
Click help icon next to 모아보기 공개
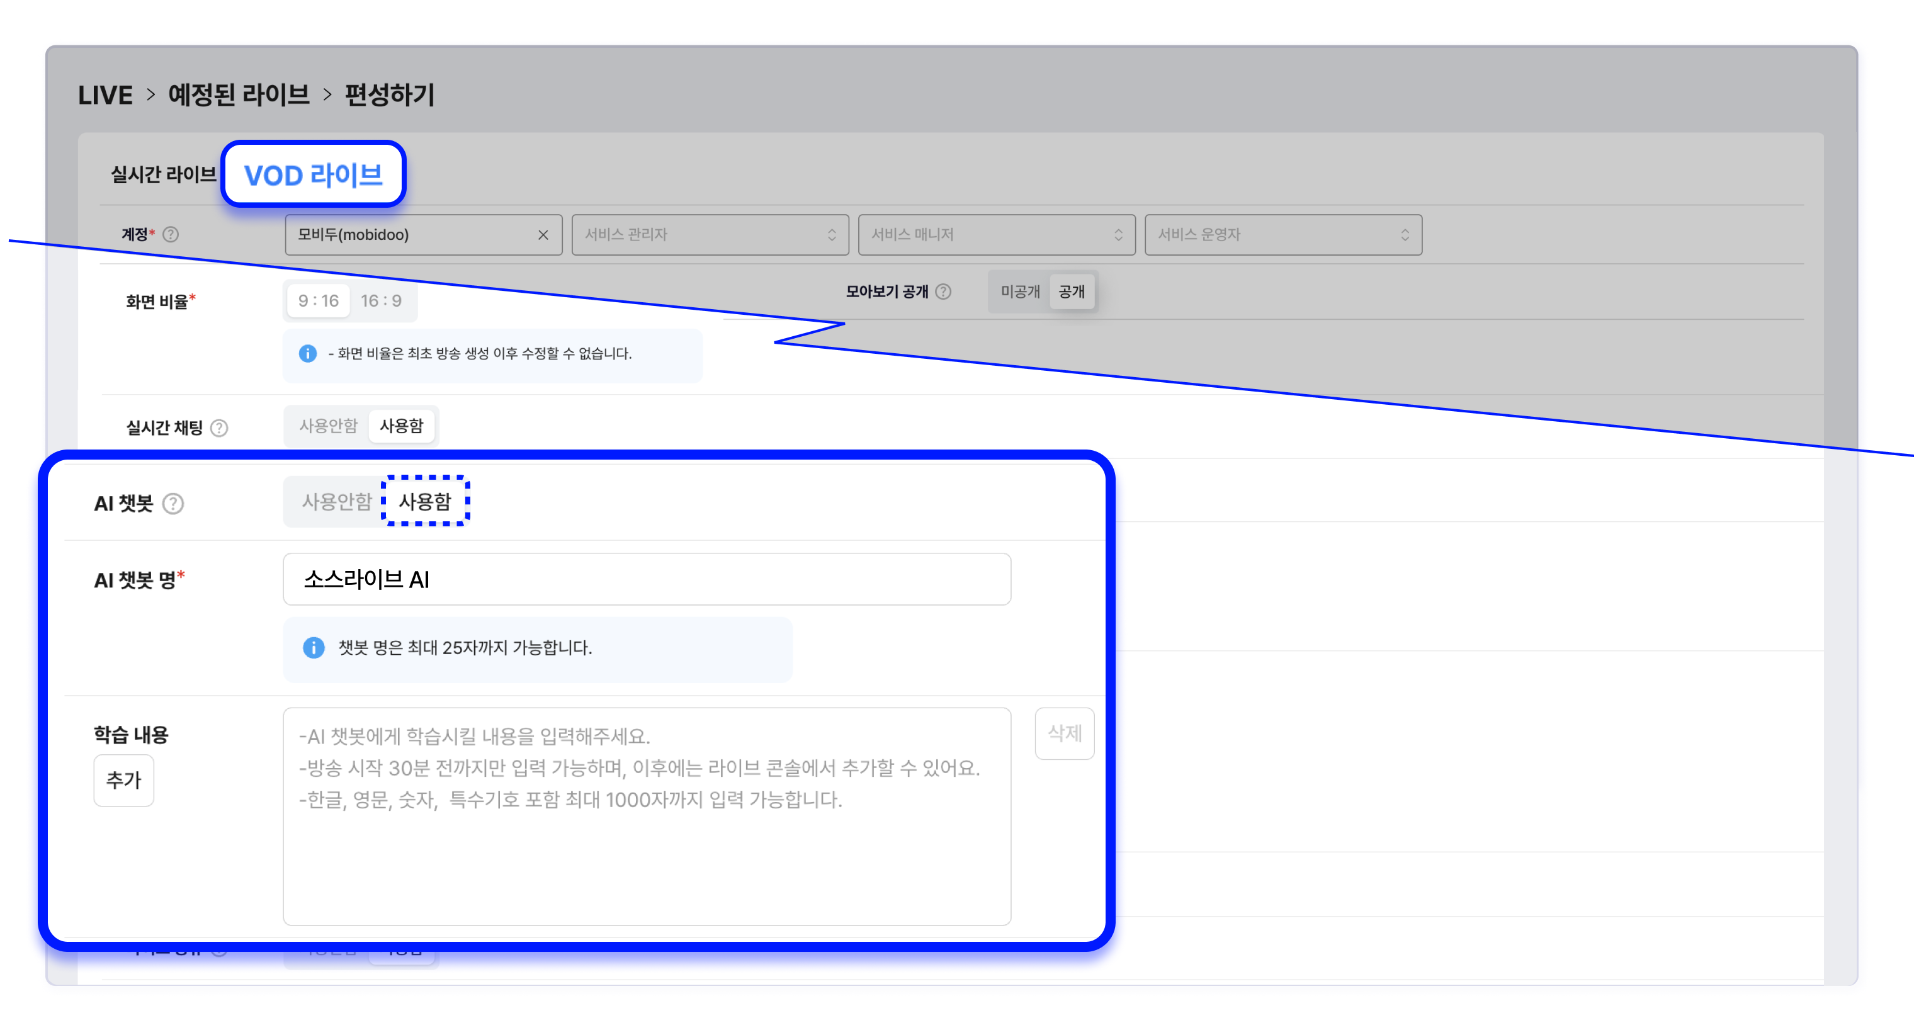pyautogui.click(x=943, y=291)
